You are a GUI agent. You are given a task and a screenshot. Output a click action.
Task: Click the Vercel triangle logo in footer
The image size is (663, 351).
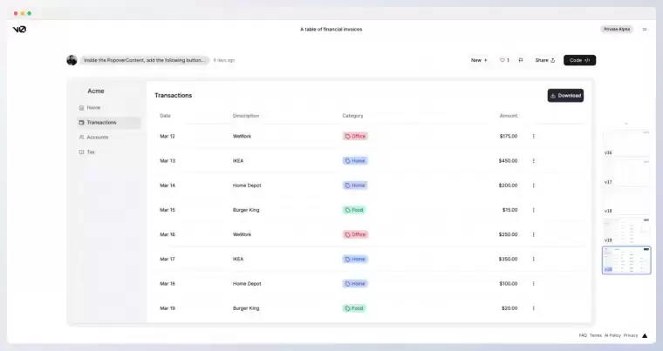(645, 335)
